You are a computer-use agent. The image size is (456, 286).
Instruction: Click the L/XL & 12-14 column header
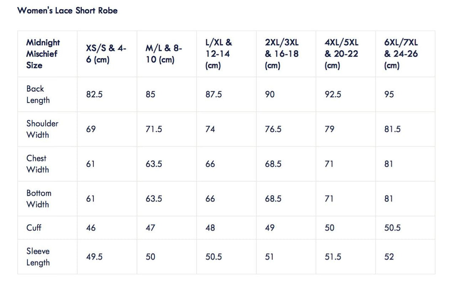pyautogui.click(x=219, y=54)
